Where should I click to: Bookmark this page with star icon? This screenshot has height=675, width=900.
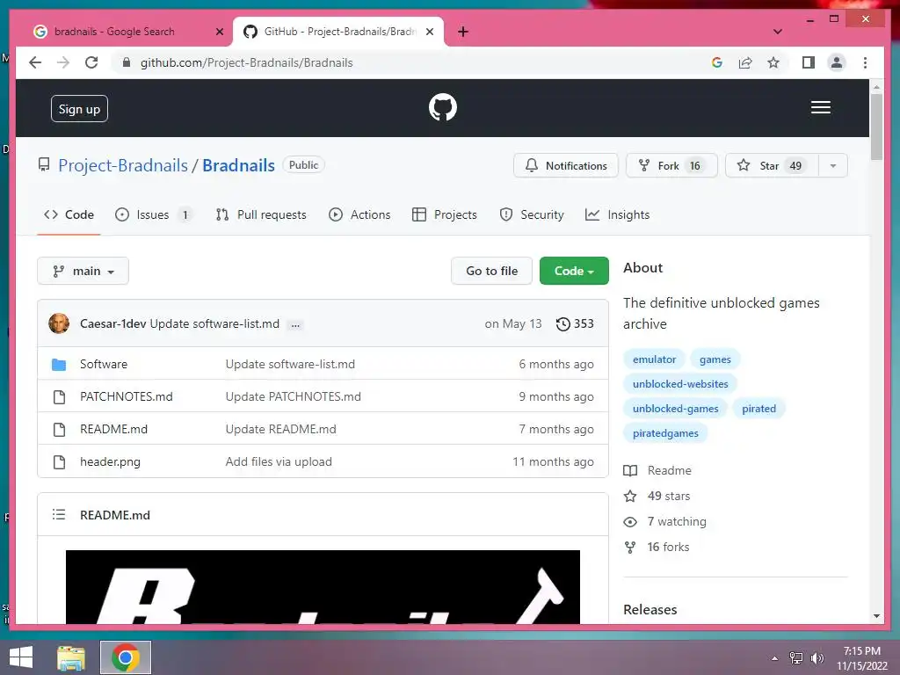pos(773,62)
